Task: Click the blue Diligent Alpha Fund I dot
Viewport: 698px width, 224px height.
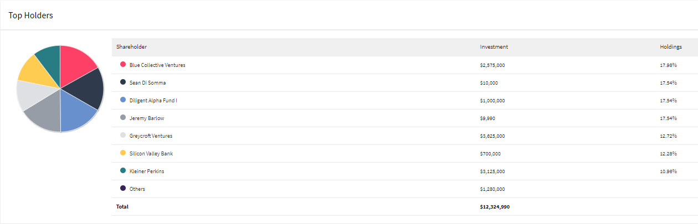Action: pos(123,100)
